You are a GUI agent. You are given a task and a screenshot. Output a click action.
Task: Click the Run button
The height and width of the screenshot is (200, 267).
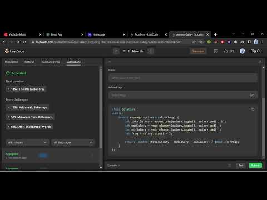tap(241, 166)
